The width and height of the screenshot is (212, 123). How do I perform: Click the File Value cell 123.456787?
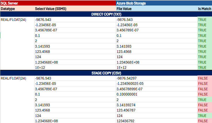(x=157, y=110)
